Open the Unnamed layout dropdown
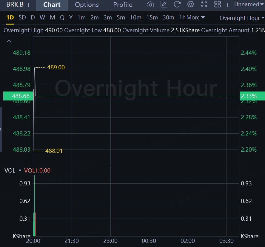 pyautogui.click(x=248, y=4)
